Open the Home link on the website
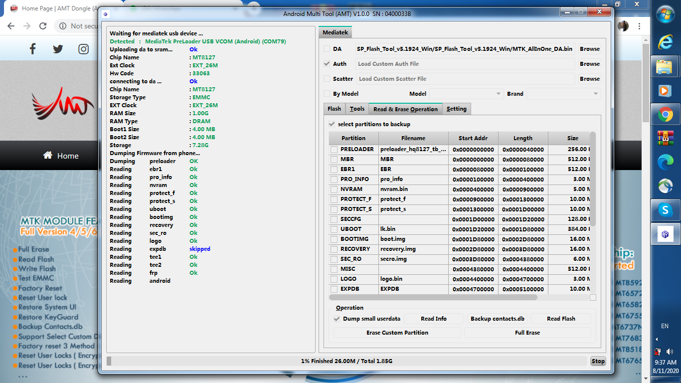Image resolution: width=681 pixels, height=383 pixels. [x=61, y=156]
